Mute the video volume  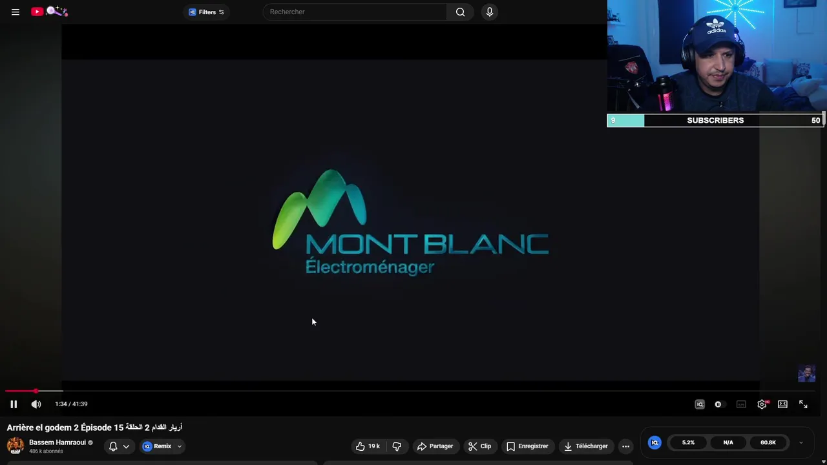[36, 404]
